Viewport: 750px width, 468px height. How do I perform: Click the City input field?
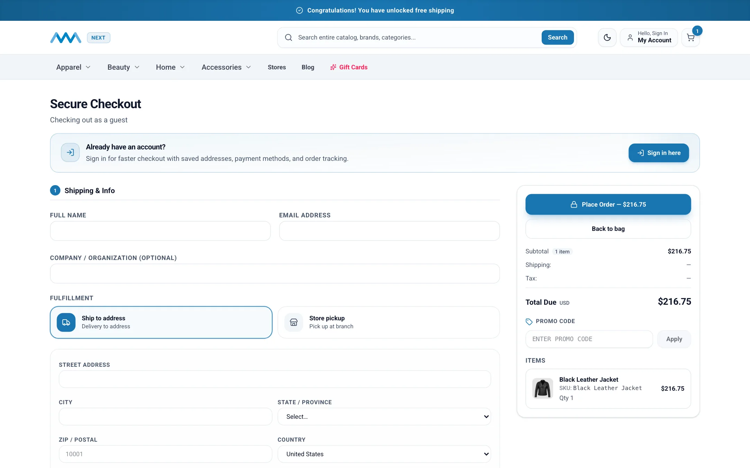coord(165,417)
